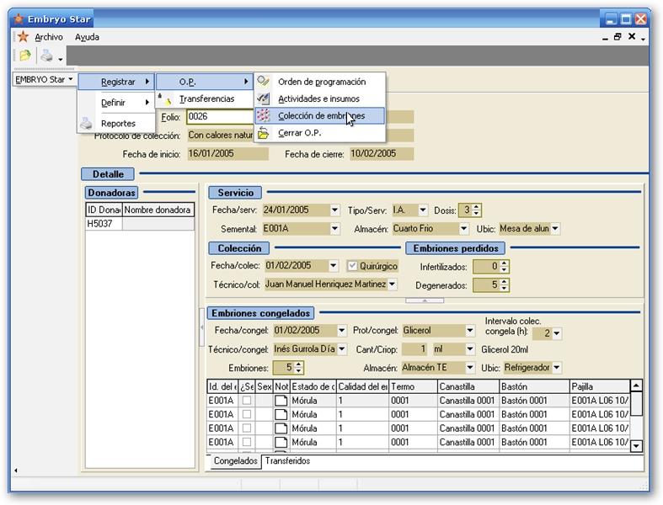Expand the Técnico/col dropdown
This screenshot has width=663, height=505.
coord(392,284)
